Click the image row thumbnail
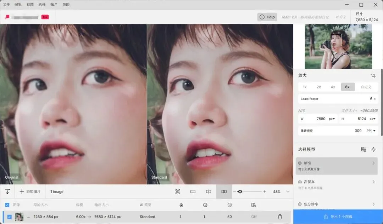 pyautogui.click(x=19, y=217)
